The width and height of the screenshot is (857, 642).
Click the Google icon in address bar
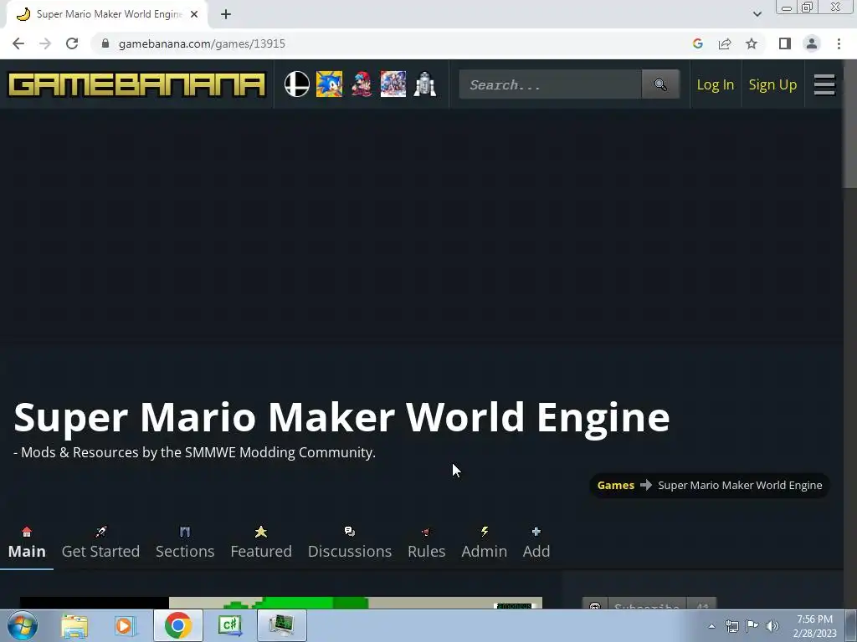tap(697, 43)
